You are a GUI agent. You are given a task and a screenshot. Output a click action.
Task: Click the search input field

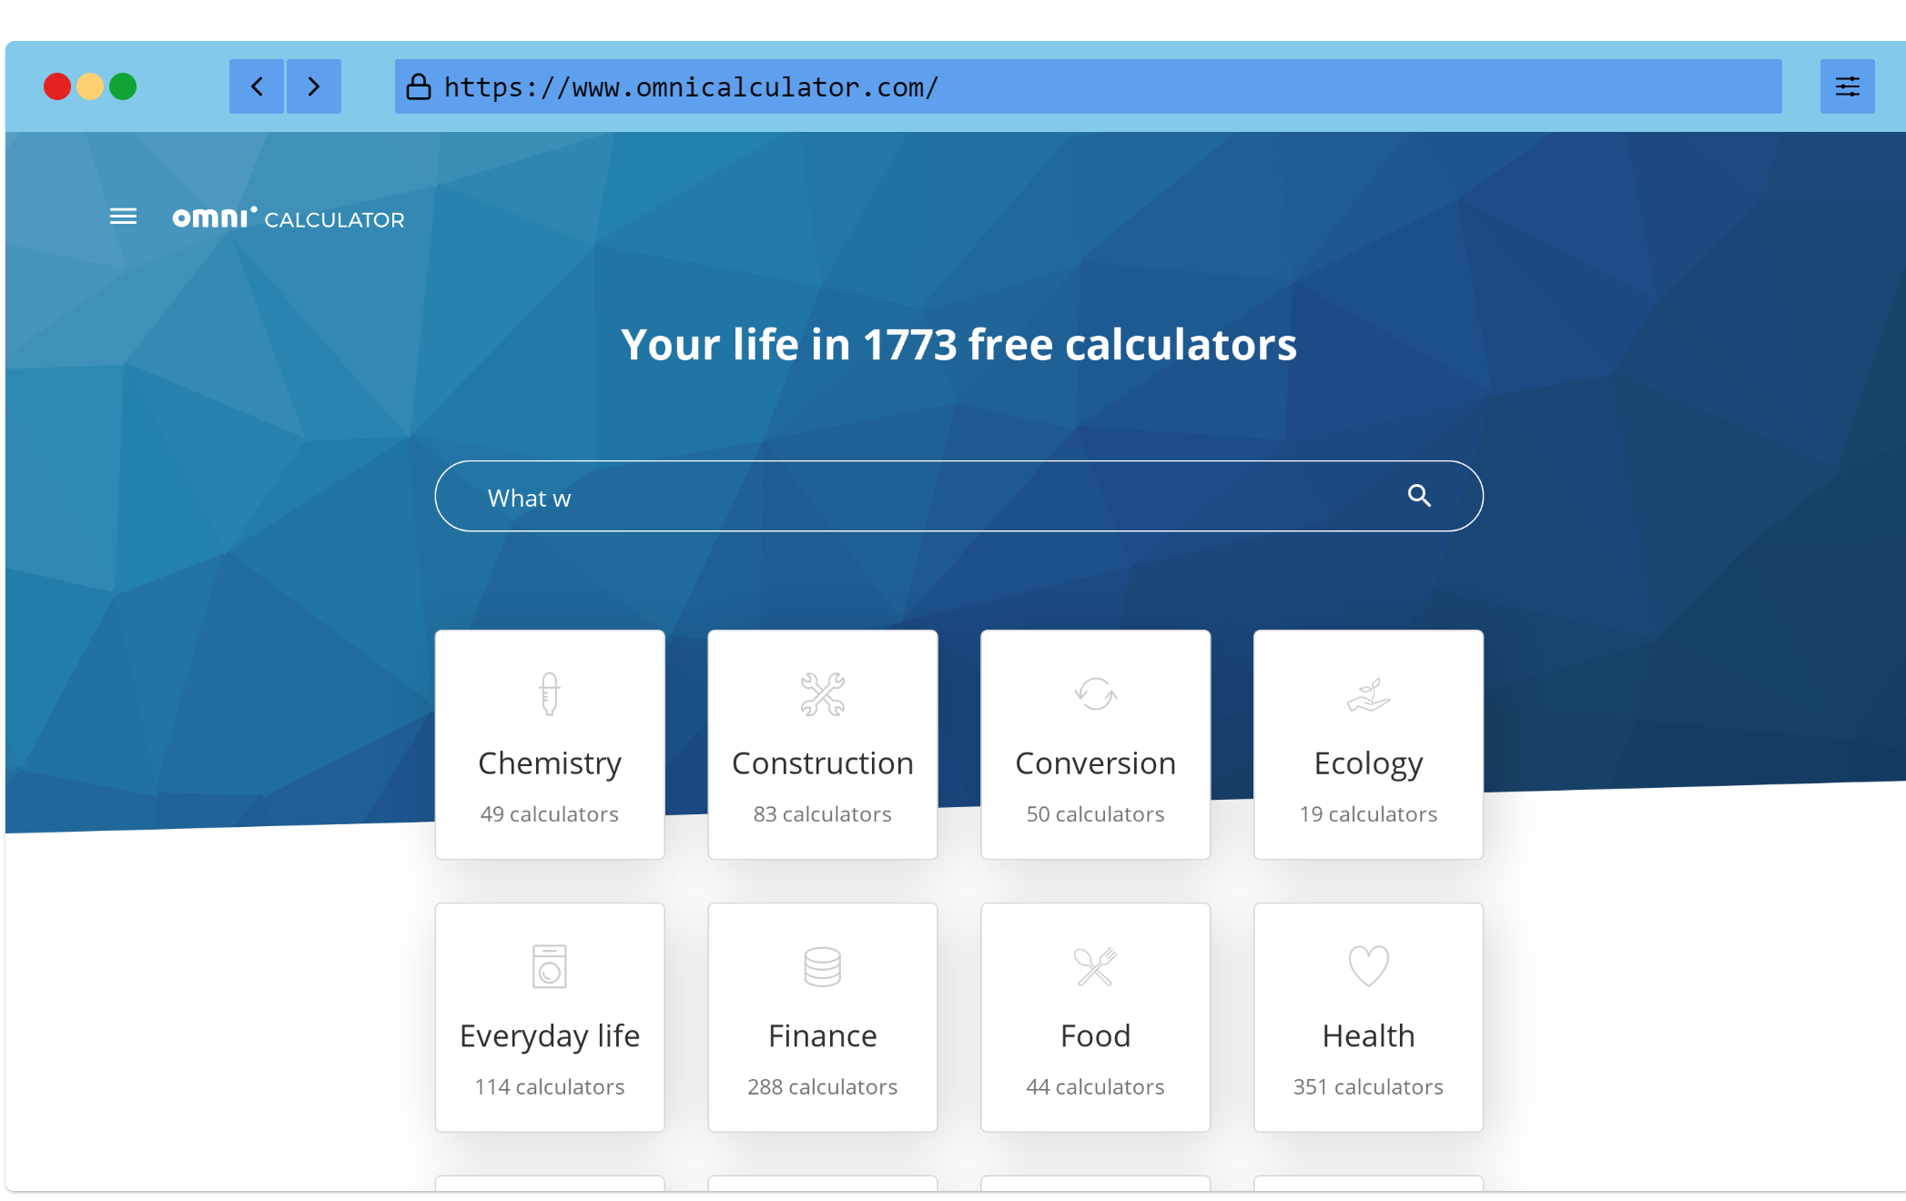click(958, 494)
